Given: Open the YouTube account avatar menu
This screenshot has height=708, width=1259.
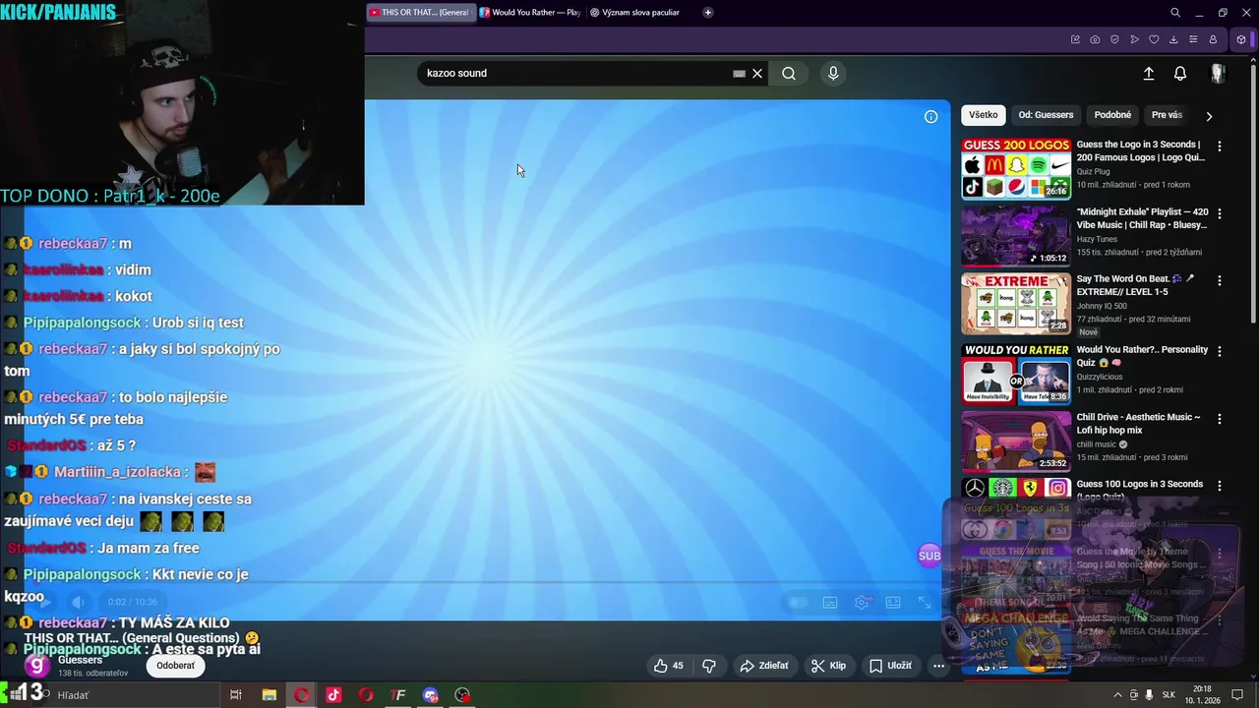Looking at the screenshot, I should [x=1218, y=73].
